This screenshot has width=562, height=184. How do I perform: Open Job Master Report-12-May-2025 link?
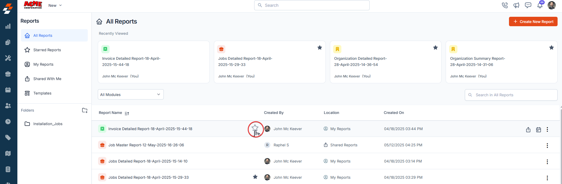coord(146,145)
